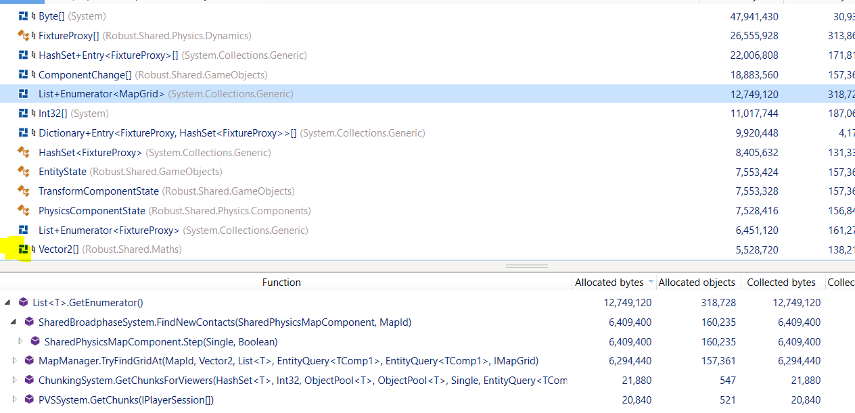
Task: Click the class icon beside FixtureProxy[] row
Action: (24, 35)
